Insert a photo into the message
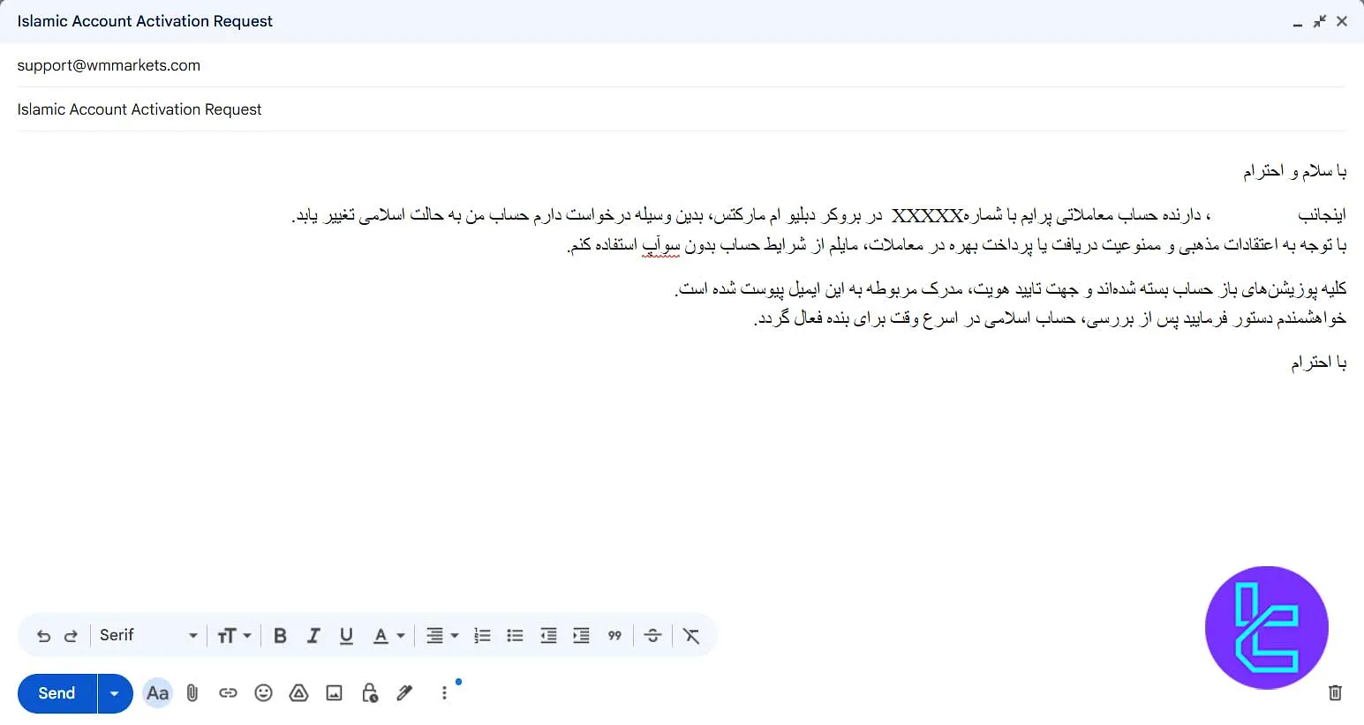This screenshot has width=1364, height=725. pos(334,693)
